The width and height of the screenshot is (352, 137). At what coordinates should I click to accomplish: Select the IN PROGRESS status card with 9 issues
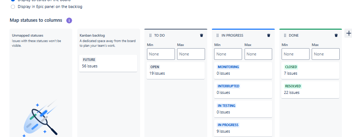[x=243, y=128]
